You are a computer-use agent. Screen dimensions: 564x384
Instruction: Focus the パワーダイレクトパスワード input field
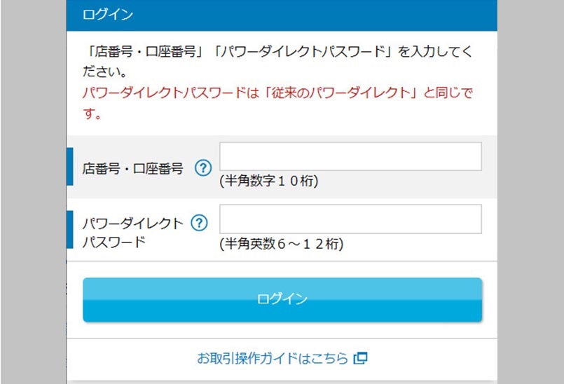[350, 219]
